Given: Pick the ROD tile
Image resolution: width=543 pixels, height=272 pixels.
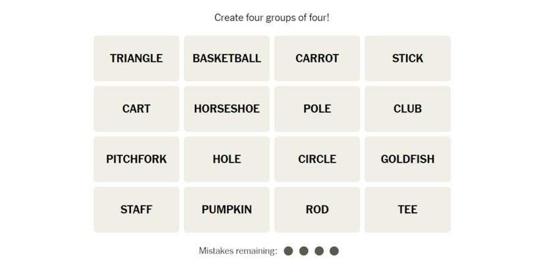Looking at the screenshot, I should coord(317,209).
